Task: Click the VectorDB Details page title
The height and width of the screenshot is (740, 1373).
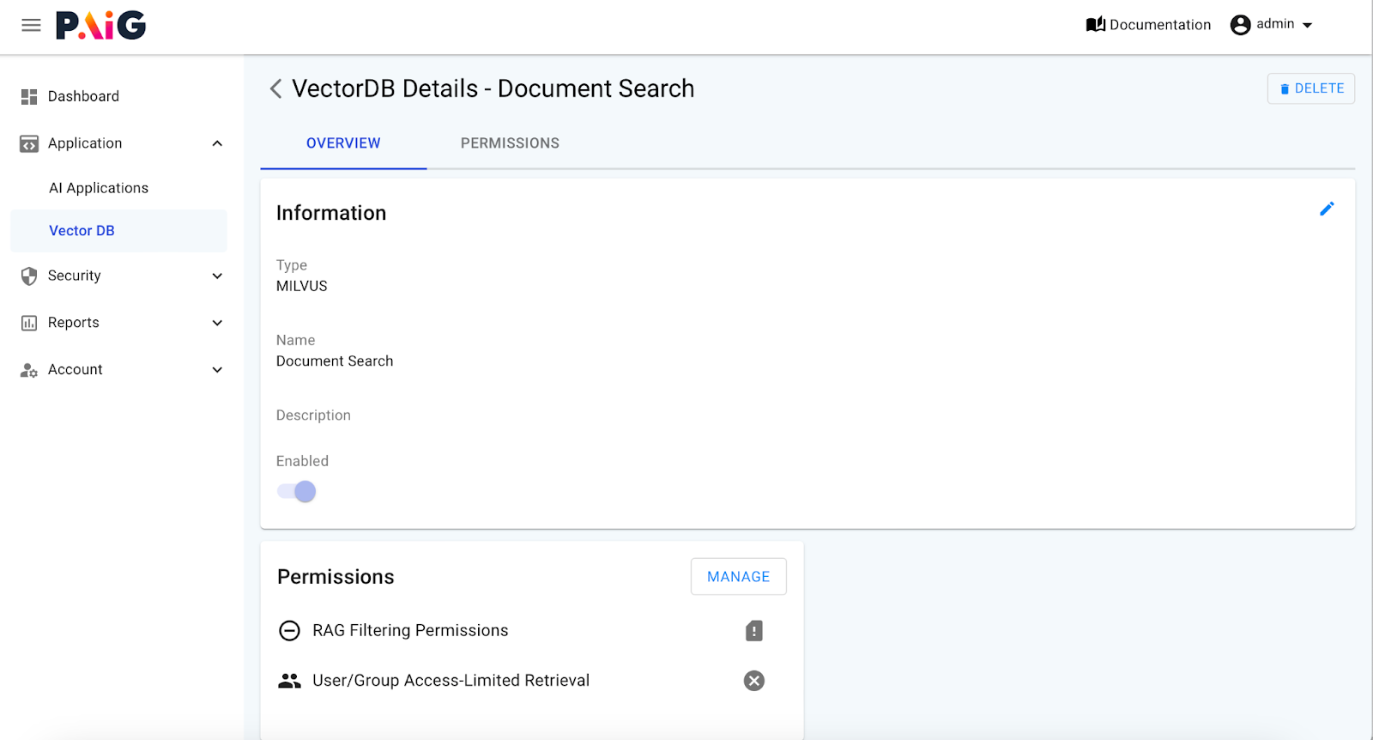Action: [x=493, y=88]
